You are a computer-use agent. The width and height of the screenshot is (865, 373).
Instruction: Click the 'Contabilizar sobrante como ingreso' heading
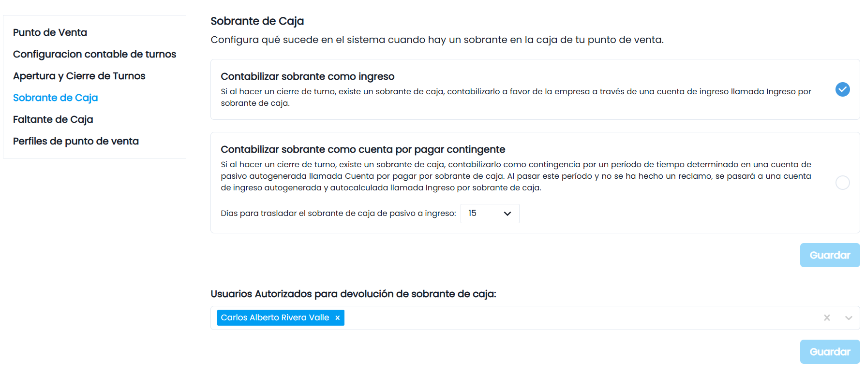[x=307, y=76]
